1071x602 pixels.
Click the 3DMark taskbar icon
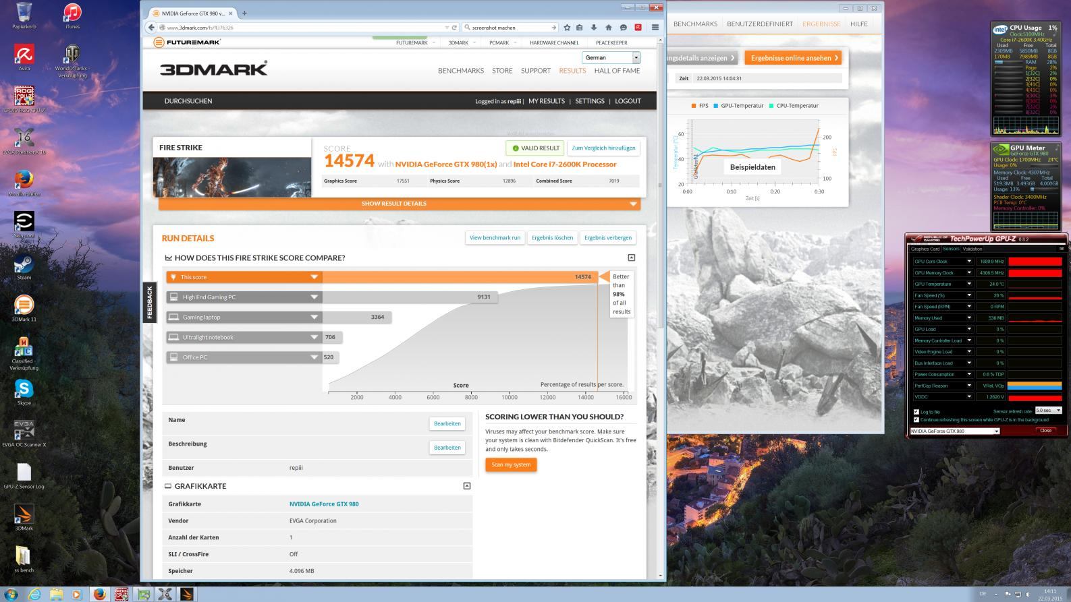tap(187, 594)
